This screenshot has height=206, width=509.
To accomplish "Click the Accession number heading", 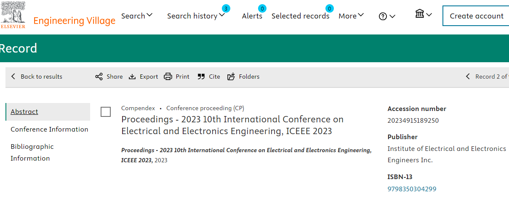I will click(x=417, y=109).
